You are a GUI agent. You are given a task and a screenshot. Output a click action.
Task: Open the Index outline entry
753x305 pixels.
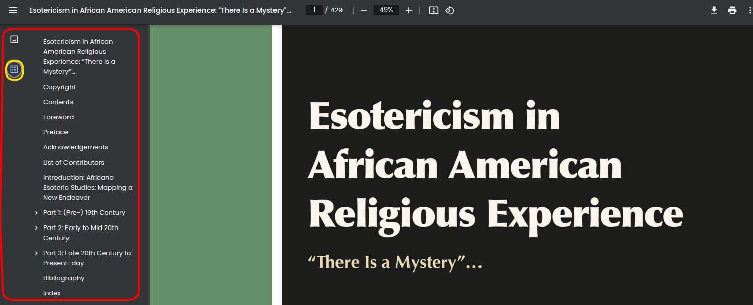[x=52, y=293]
